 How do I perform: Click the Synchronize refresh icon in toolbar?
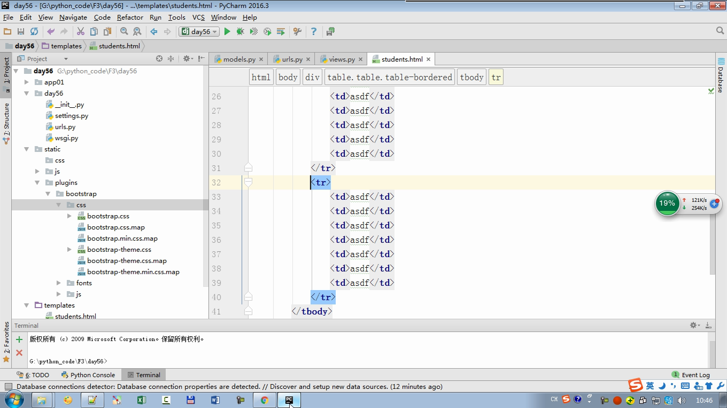click(34, 32)
